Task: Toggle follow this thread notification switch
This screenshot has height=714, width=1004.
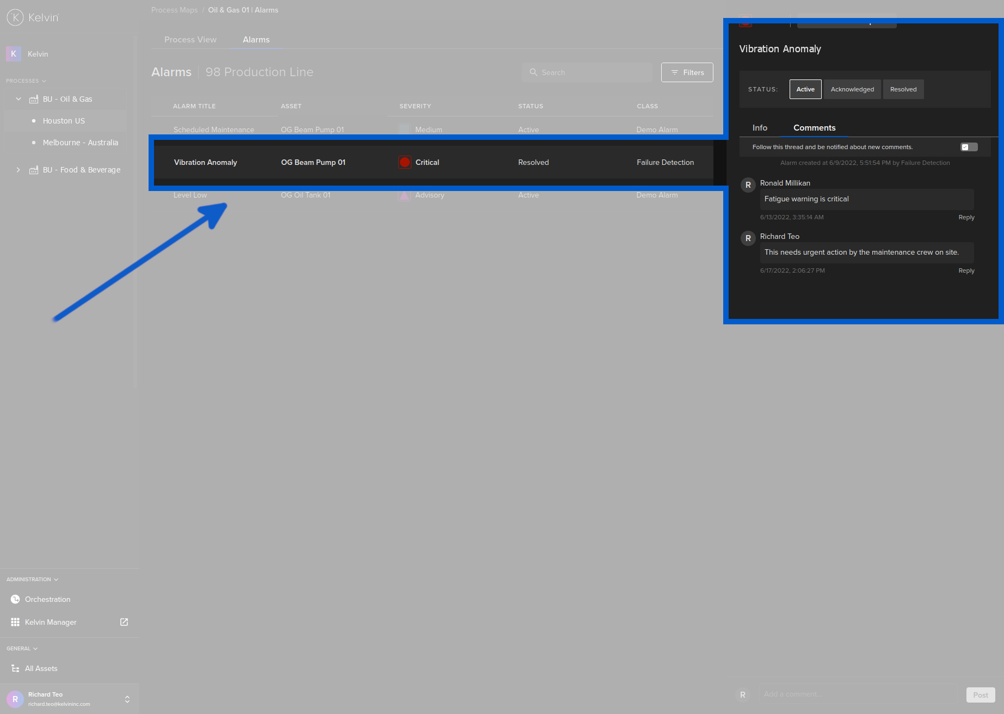Action: tap(969, 147)
